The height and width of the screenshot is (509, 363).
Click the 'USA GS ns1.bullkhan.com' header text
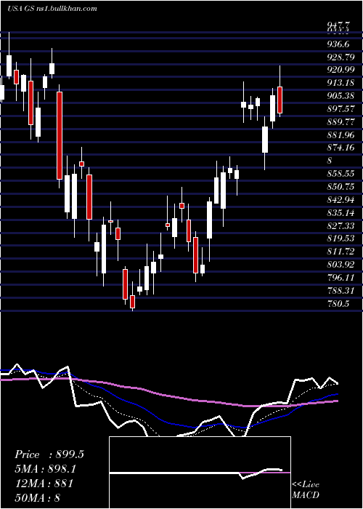pos(52,8)
